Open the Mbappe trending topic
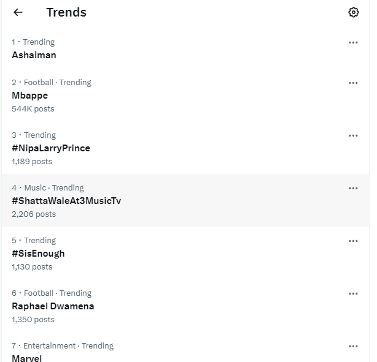This screenshot has height=362, width=377. pos(185,95)
